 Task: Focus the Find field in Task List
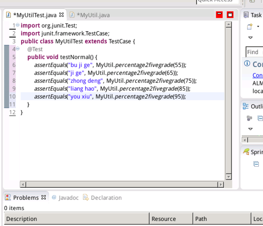pos(254,52)
